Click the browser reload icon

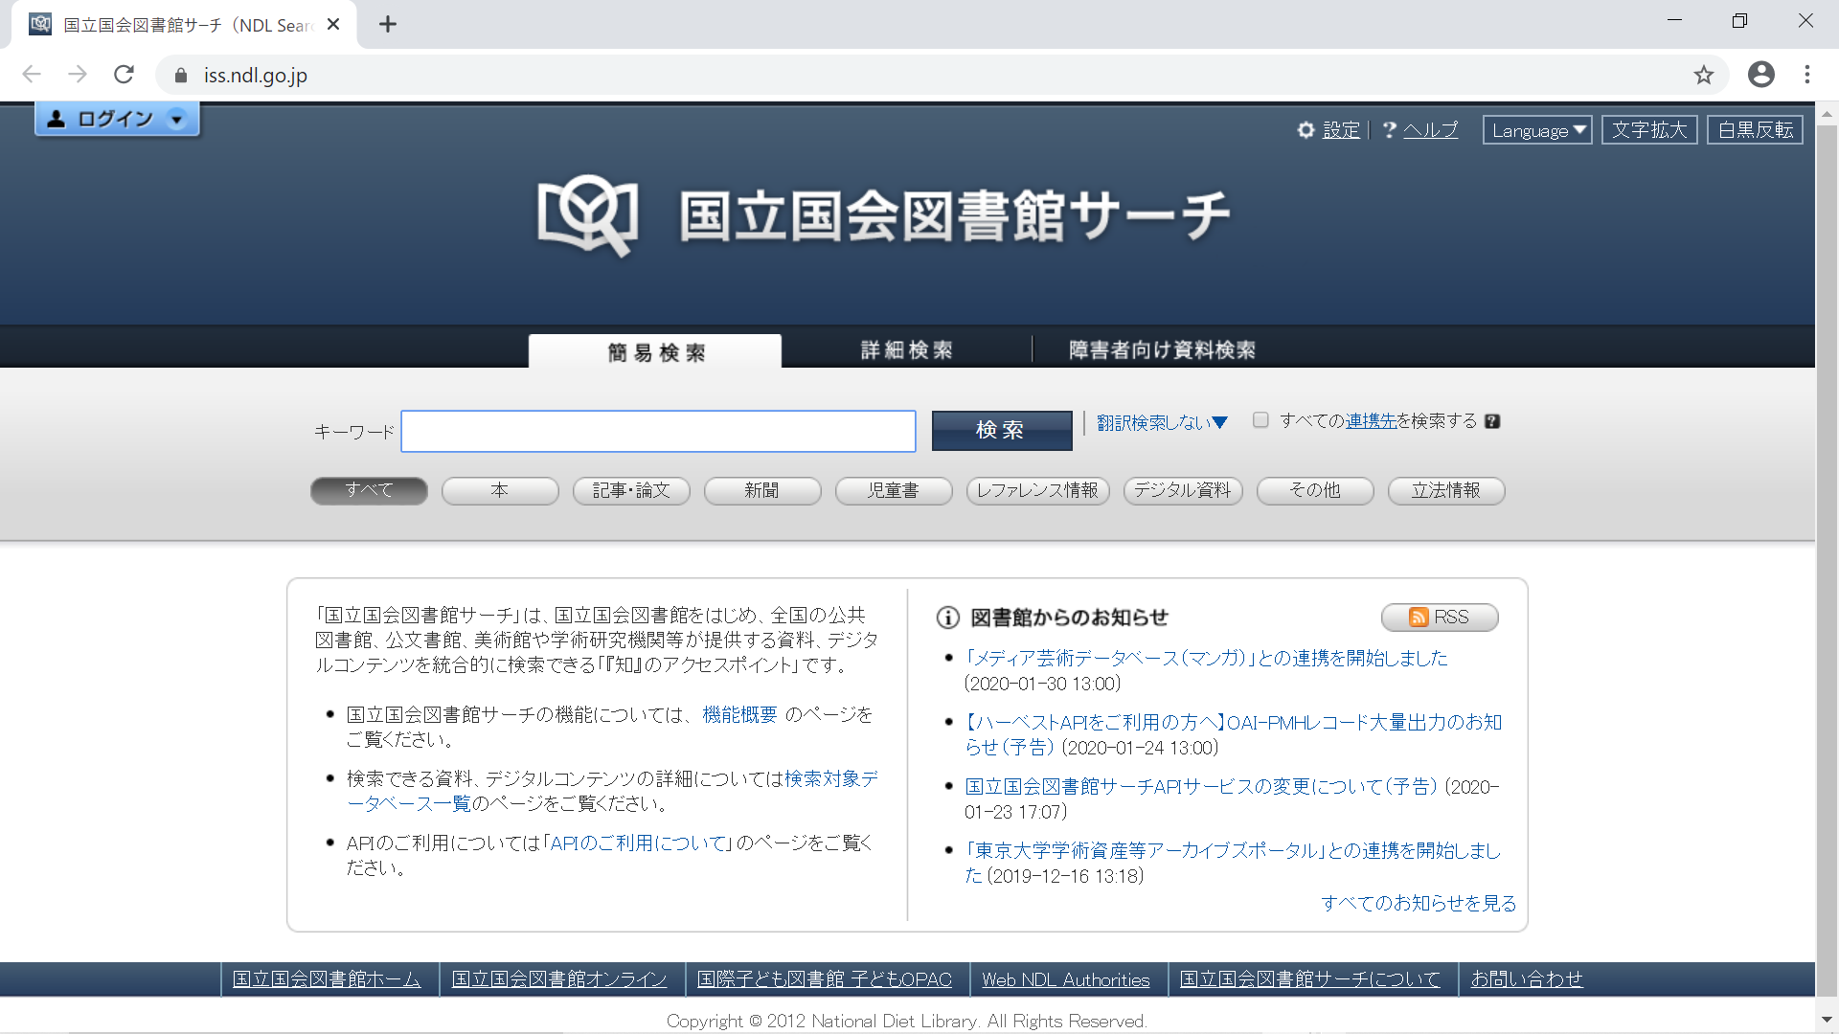coord(124,75)
